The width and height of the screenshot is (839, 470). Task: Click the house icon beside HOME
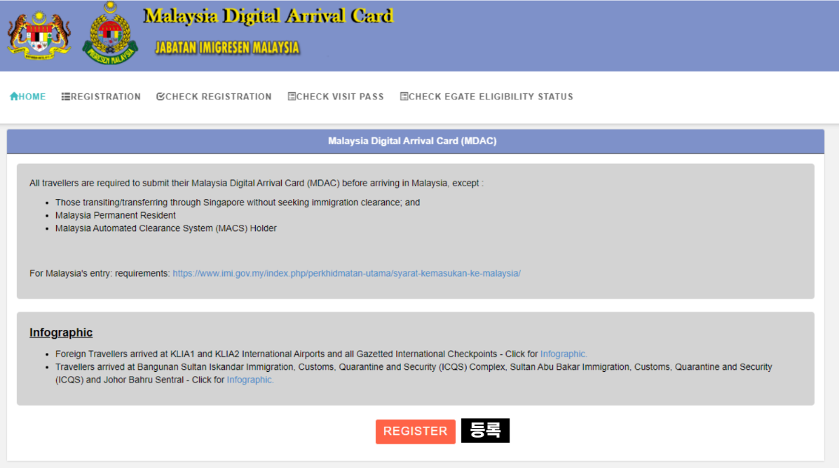pos(14,97)
